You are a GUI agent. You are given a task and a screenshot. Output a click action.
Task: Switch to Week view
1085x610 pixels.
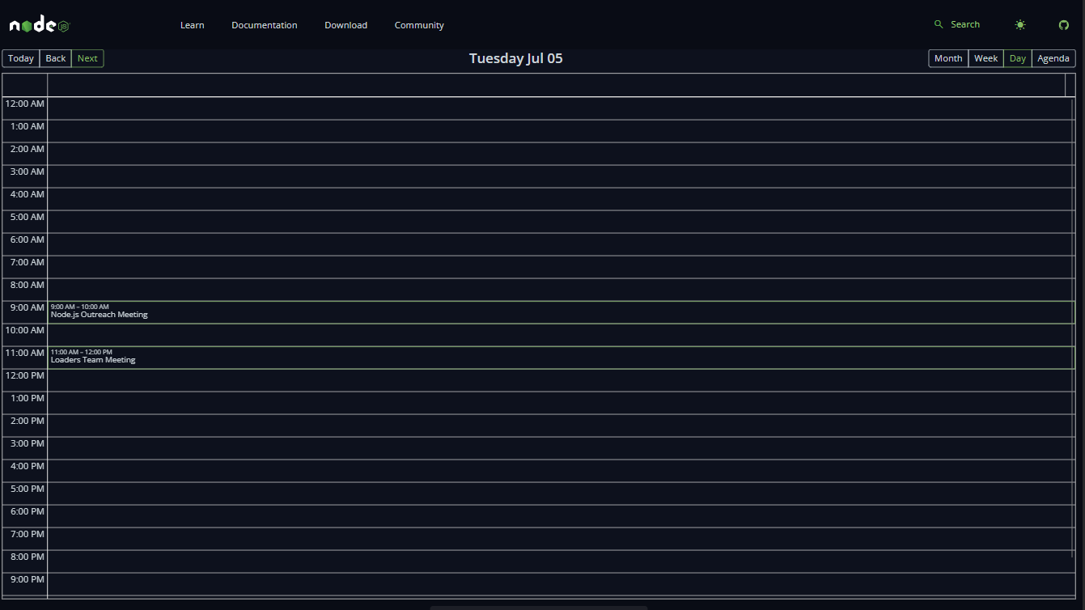coord(986,58)
